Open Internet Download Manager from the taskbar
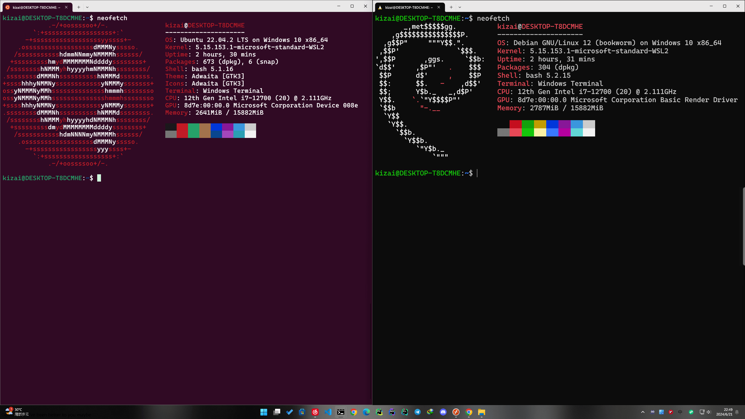 (x=430, y=412)
